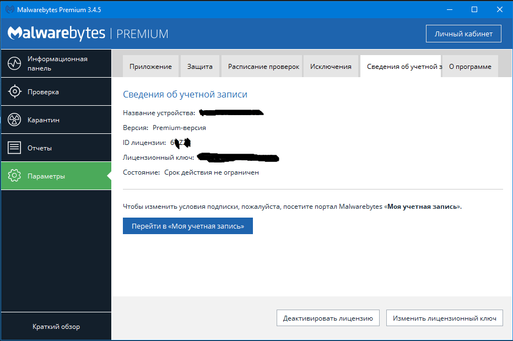Click the Premium-версия version value
Screen dimensions: 513x341
coord(179,128)
